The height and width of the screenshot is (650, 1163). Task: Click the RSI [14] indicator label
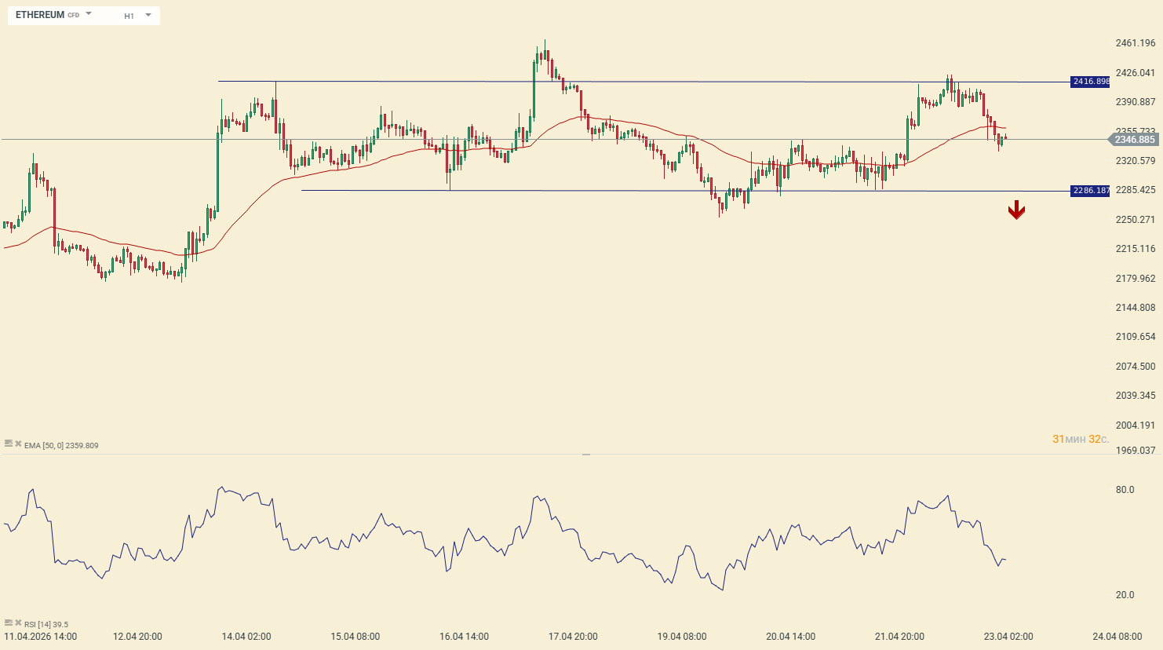pyautogui.click(x=46, y=625)
